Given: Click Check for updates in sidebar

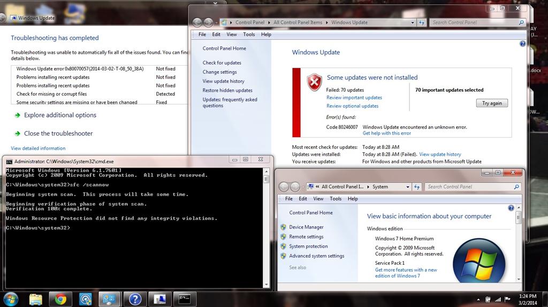Looking at the screenshot, I should (222, 63).
